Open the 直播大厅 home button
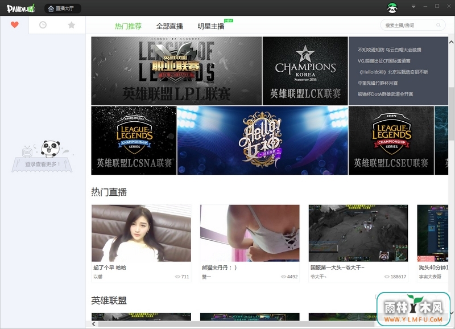Screen dimensions: 455x329 click(x=63, y=9)
